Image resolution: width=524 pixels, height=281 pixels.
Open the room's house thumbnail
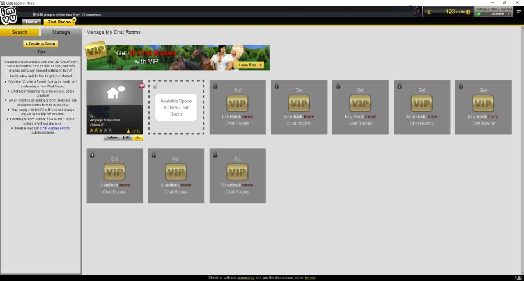(115, 93)
